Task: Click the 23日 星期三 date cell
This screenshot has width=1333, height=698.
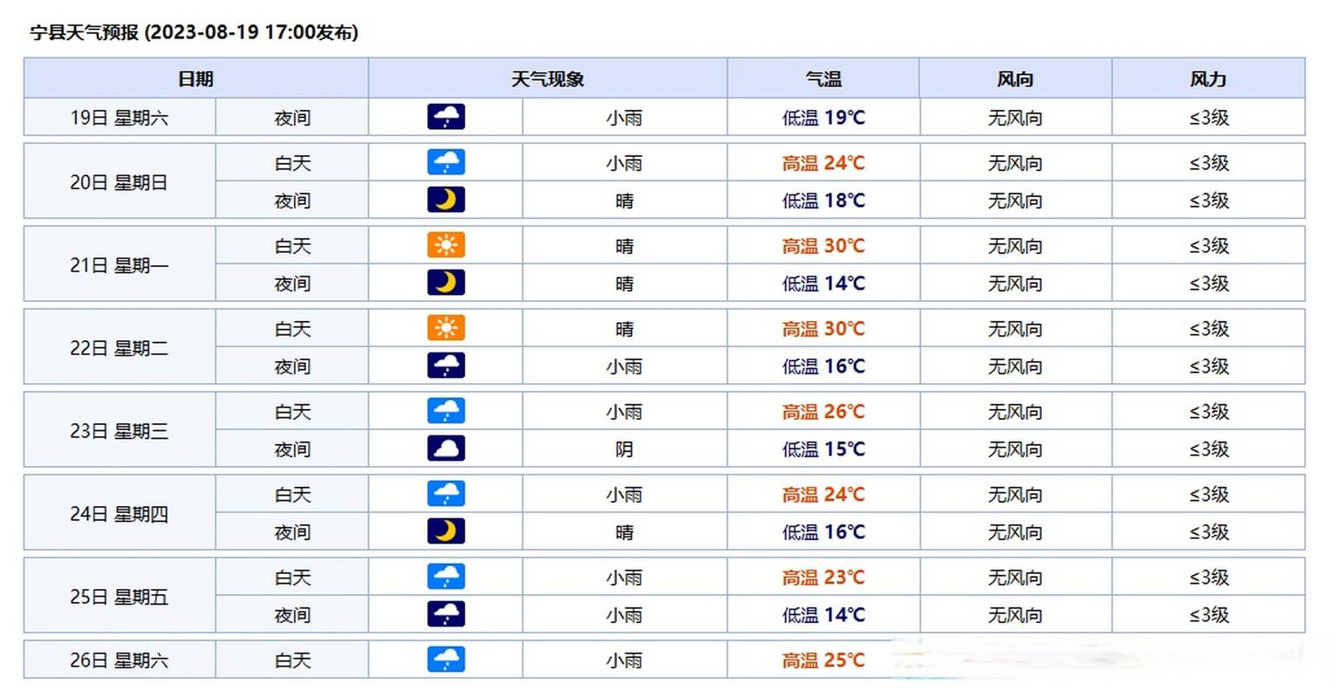Action: coord(120,431)
